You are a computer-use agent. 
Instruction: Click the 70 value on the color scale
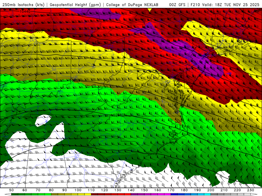coord(38,190)
